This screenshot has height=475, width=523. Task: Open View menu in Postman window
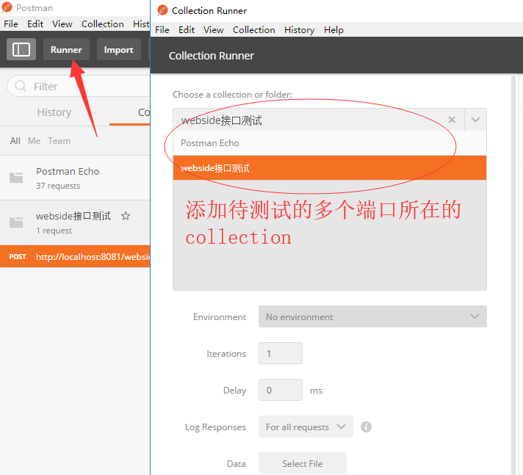(x=62, y=24)
